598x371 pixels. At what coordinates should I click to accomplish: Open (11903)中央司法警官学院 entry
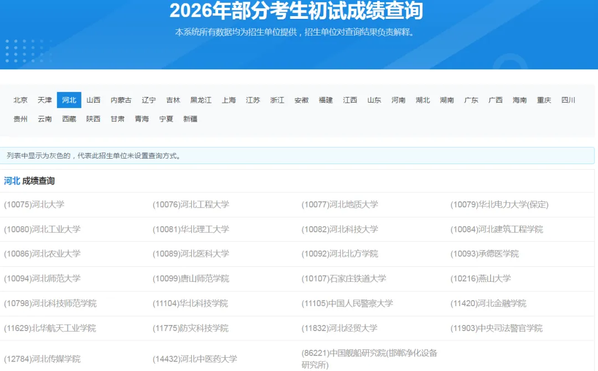[497, 328]
